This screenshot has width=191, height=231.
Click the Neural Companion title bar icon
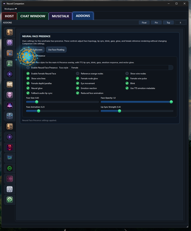click(4, 4)
